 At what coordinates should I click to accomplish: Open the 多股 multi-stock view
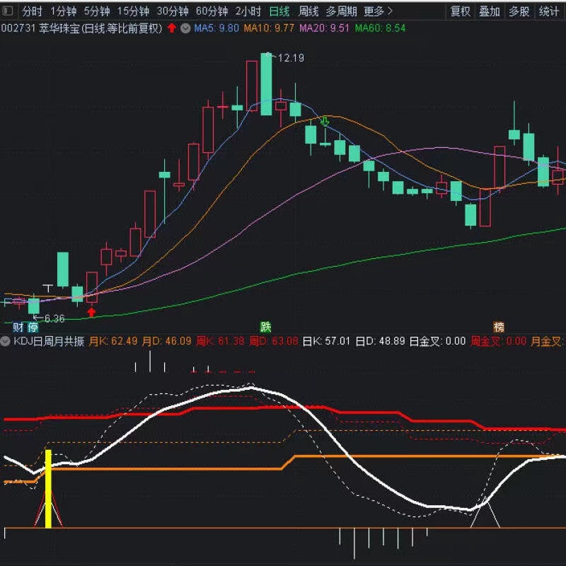tap(519, 11)
